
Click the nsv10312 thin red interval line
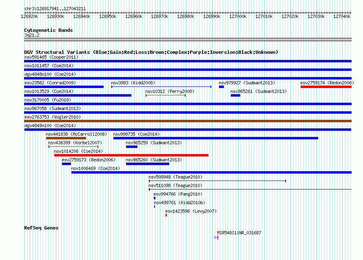pyautogui.click(x=166, y=95)
